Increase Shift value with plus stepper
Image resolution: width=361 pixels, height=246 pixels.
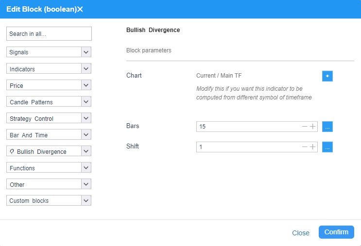[x=312, y=147]
